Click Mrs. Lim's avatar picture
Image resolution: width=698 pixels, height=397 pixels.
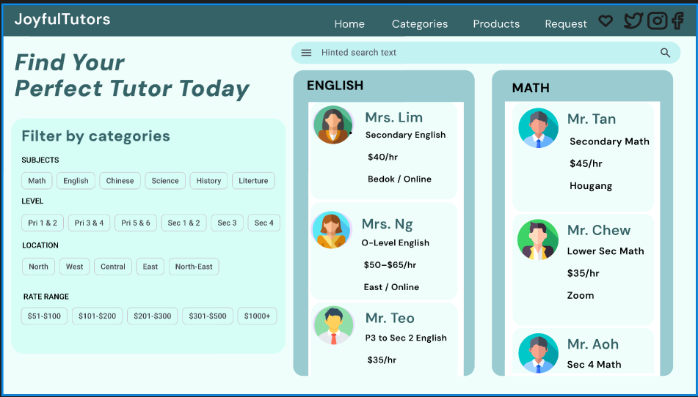(x=333, y=125)
